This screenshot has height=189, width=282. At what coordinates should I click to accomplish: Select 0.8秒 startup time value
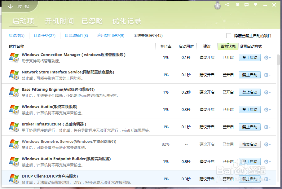tap(186, 162)
